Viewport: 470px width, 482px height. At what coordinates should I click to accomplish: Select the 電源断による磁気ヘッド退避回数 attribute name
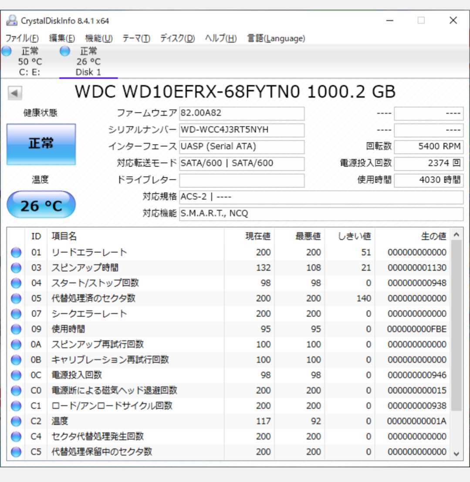[x=114, y=390]
